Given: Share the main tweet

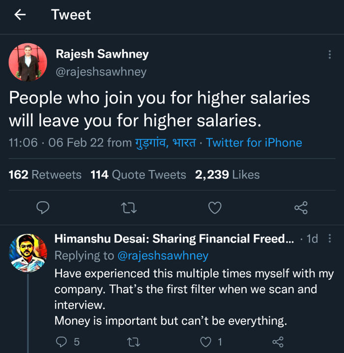Looking at the screenshot, I should click(301, 208).
